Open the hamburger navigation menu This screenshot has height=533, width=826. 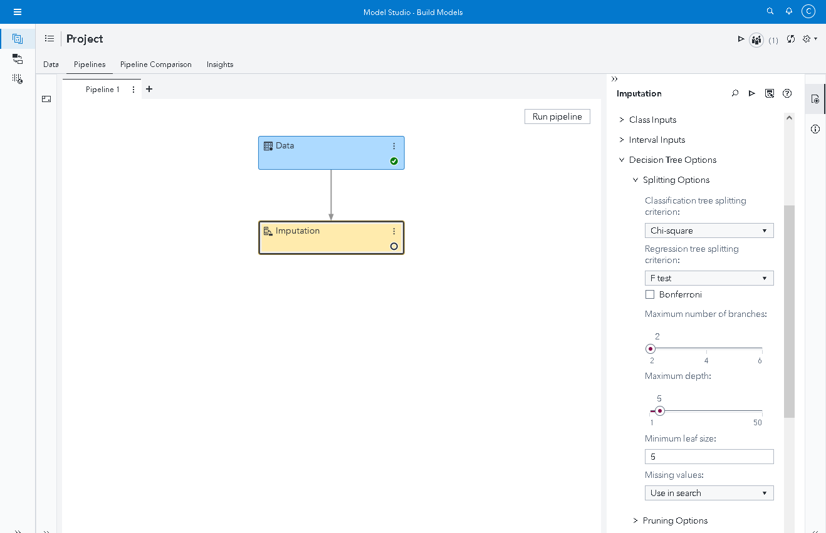[x=17, y=11]
